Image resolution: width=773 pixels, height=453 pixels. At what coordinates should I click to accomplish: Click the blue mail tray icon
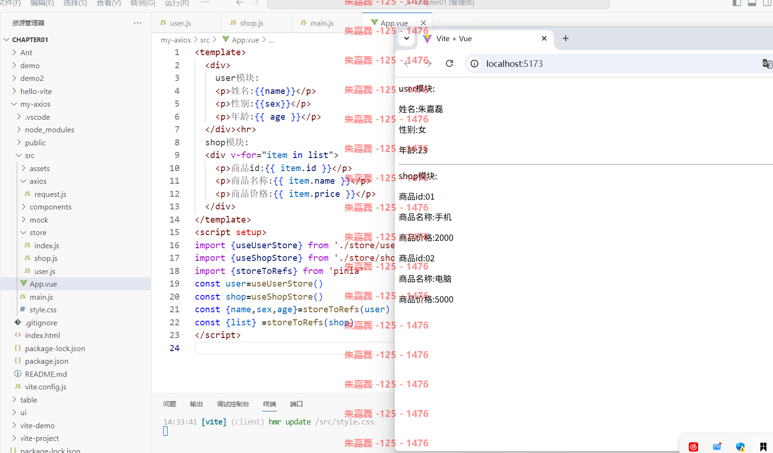[x=717, y=447]
